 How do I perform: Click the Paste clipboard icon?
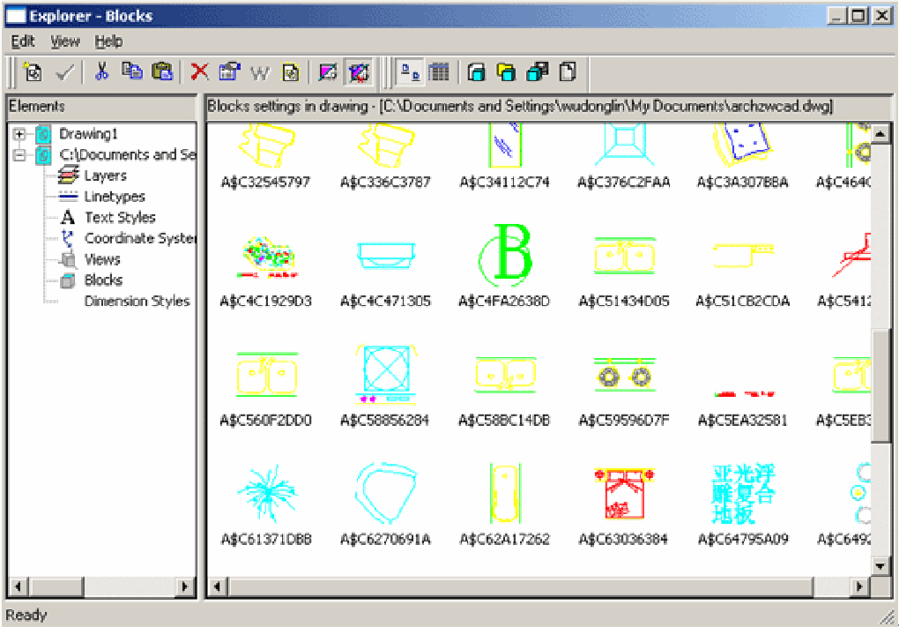tap(162, 71)
